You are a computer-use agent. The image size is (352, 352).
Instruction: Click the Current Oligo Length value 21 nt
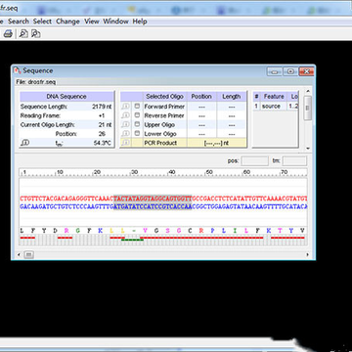point(106,124)
